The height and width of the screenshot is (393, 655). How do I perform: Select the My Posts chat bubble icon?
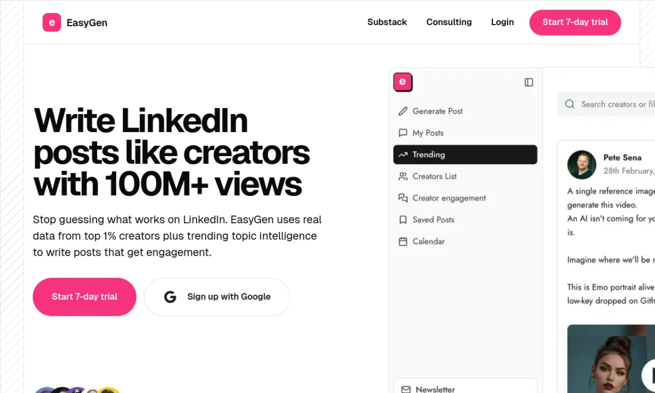tap(403, 133)
